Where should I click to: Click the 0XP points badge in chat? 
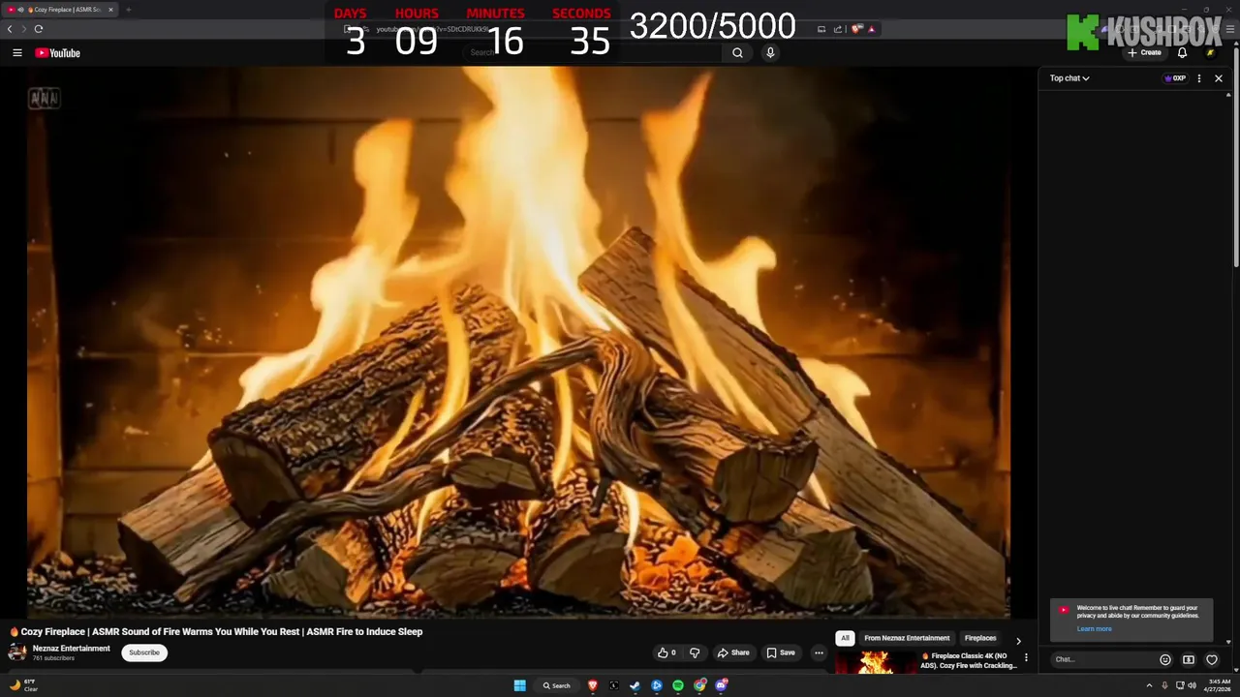click(x=1175, y=78)
